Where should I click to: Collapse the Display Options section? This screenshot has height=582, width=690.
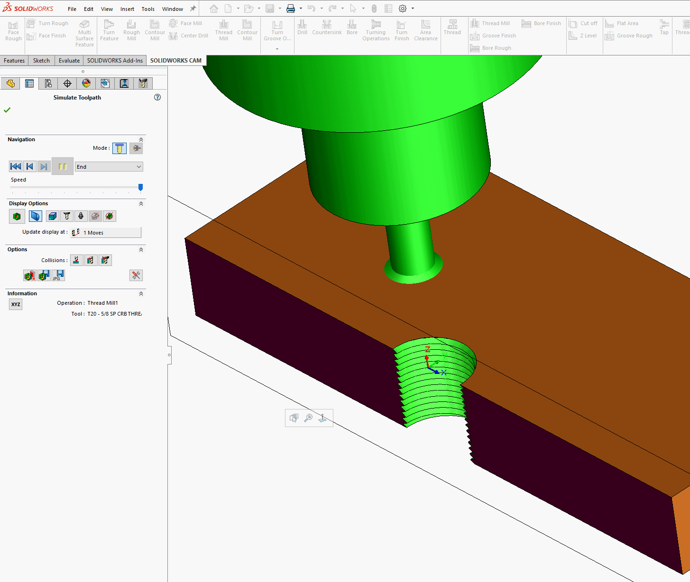pyautogui.click(x=141, y=203)
